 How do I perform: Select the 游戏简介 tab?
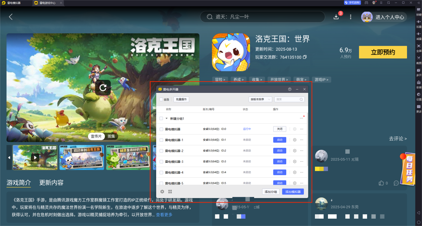(19, 183)
